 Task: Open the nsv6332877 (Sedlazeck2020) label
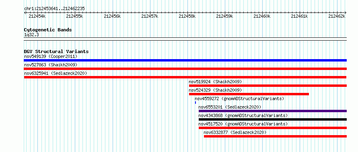click(x=235, y=132)
